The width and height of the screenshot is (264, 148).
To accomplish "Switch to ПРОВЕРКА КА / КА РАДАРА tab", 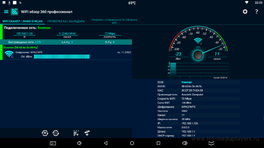I will pyautogui.click(x=66, y=21).
